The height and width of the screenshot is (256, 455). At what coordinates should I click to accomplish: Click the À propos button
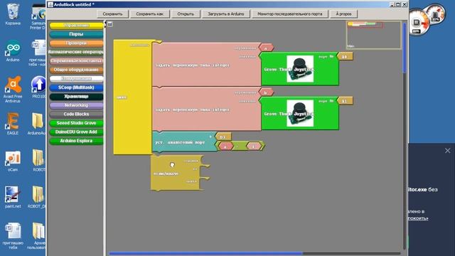pos(343,14)
